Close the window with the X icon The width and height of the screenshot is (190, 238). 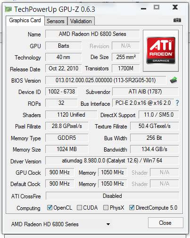175,7
